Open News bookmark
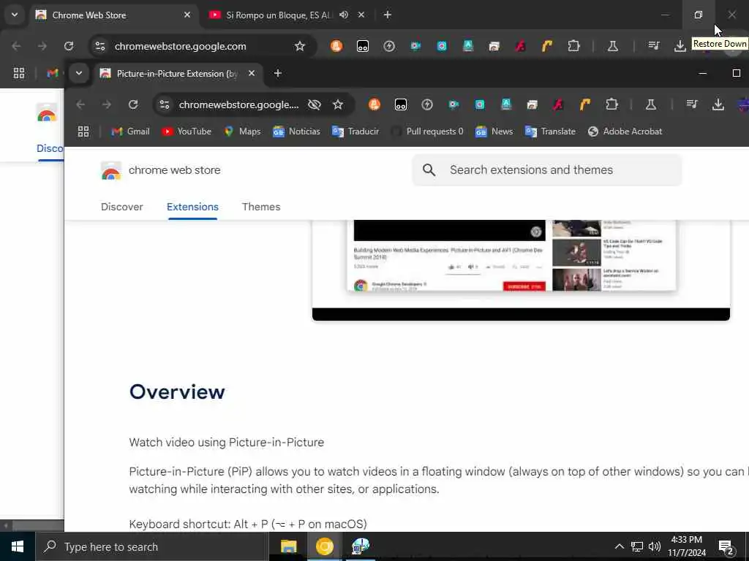749x561 pixels. (x=494, y=131)
